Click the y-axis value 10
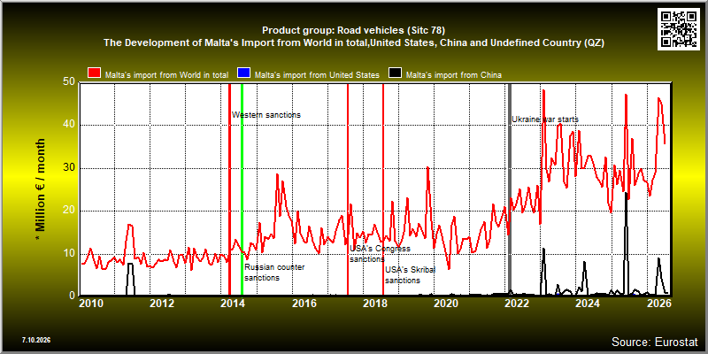The height and width of the screenshot is (354, 708). 69,253
